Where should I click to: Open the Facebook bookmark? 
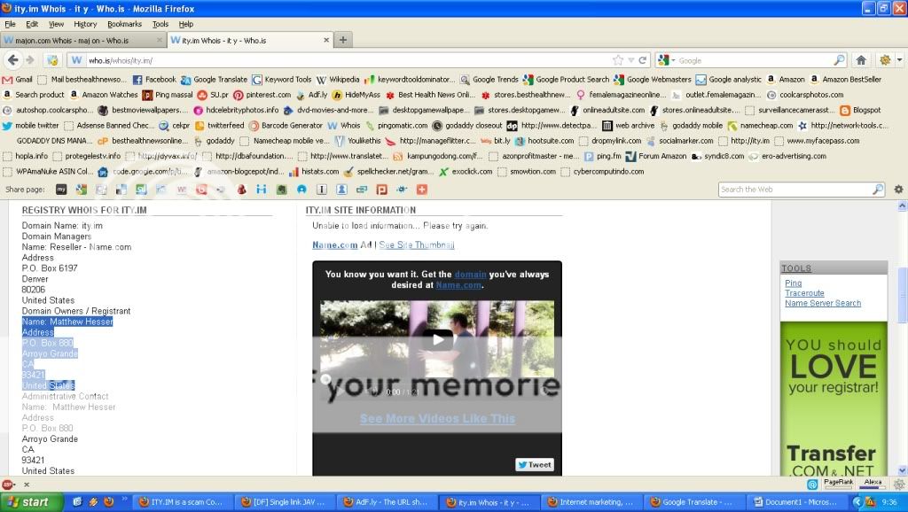click(154, 80)
